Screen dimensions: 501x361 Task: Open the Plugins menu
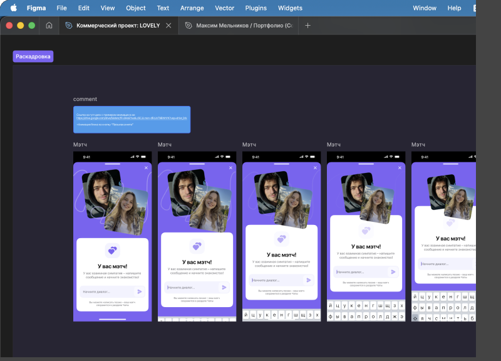(x=256, y=8)
